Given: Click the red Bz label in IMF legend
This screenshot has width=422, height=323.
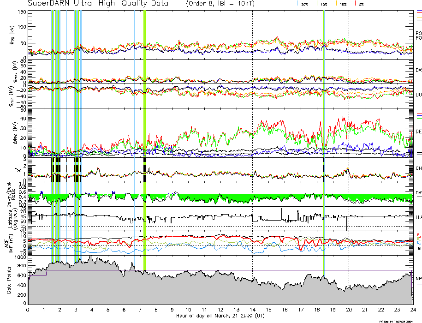Looking at the screenshot, I should [x=418, y=234].
